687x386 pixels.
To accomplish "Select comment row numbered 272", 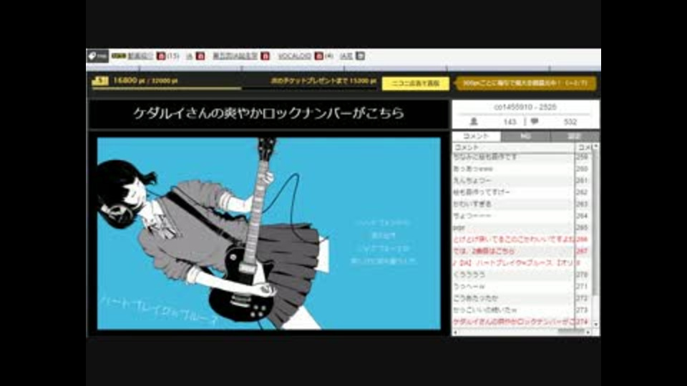I will [522, 299].
